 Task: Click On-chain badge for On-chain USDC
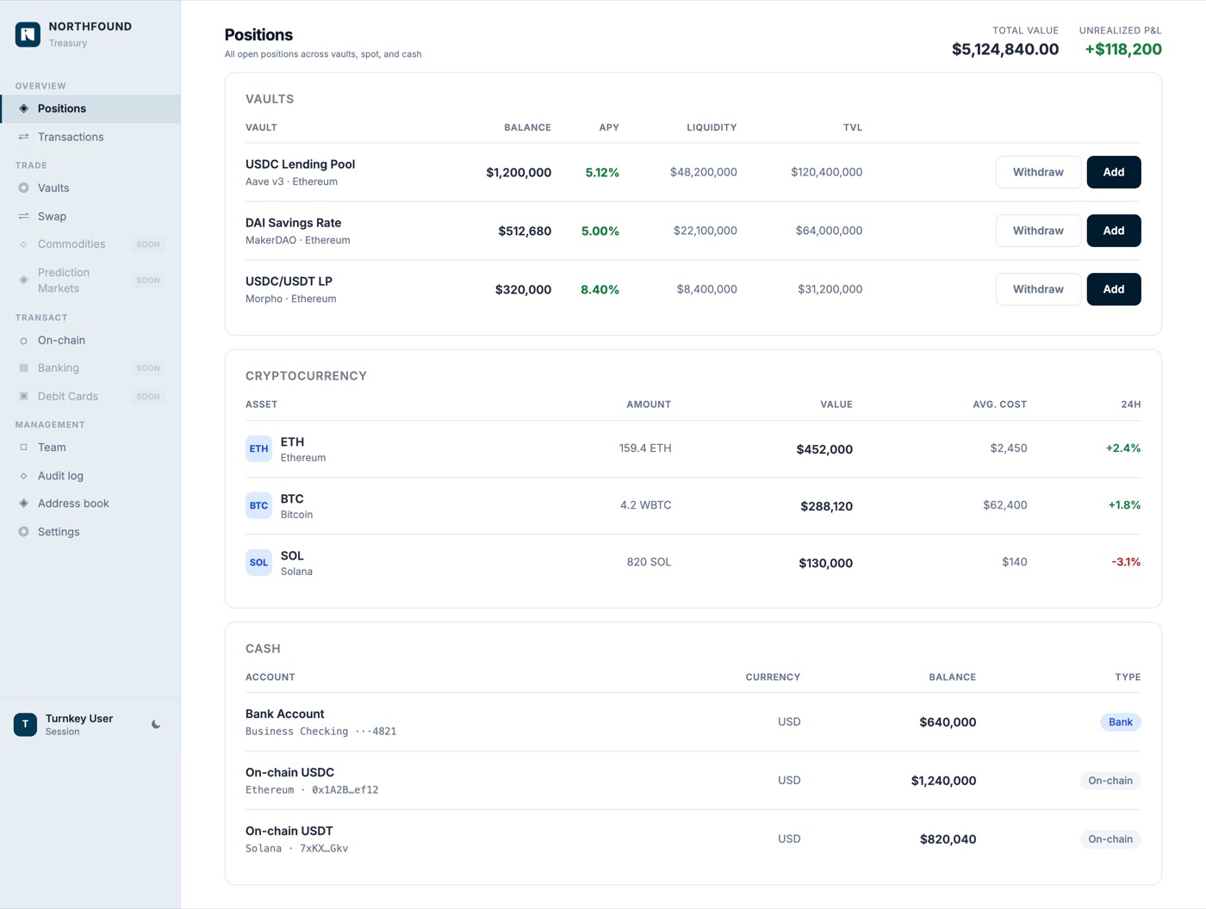[1110, 781]
